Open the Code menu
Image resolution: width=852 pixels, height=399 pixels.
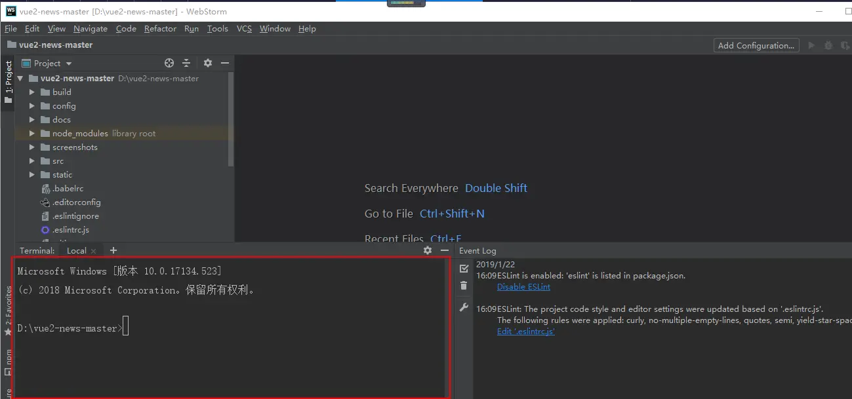pyautogui.click(x=126, y=29)
